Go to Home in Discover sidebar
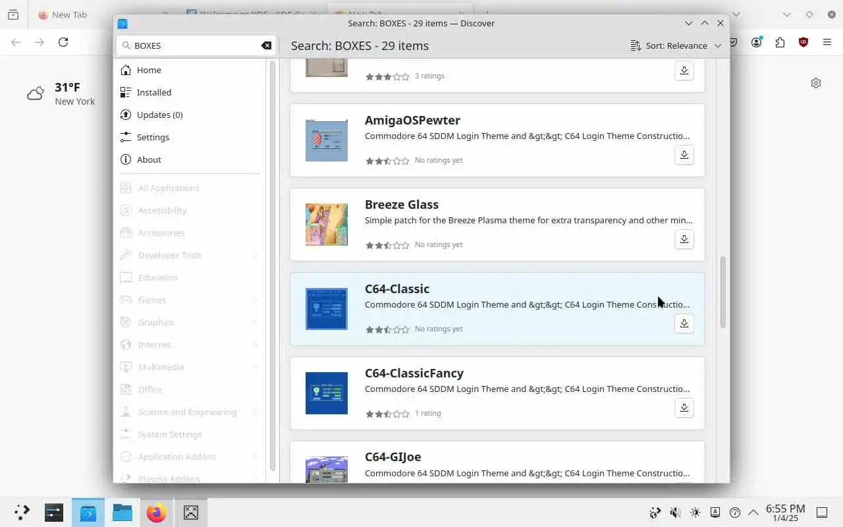843x527 pixels. pos(190,70)
